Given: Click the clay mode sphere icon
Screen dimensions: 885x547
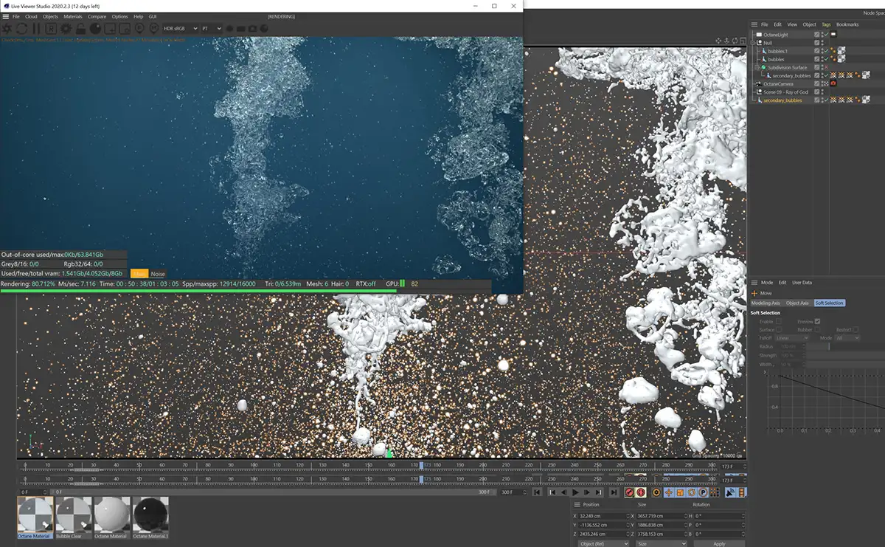Looking at the screenshot, I should pos(96,28).
